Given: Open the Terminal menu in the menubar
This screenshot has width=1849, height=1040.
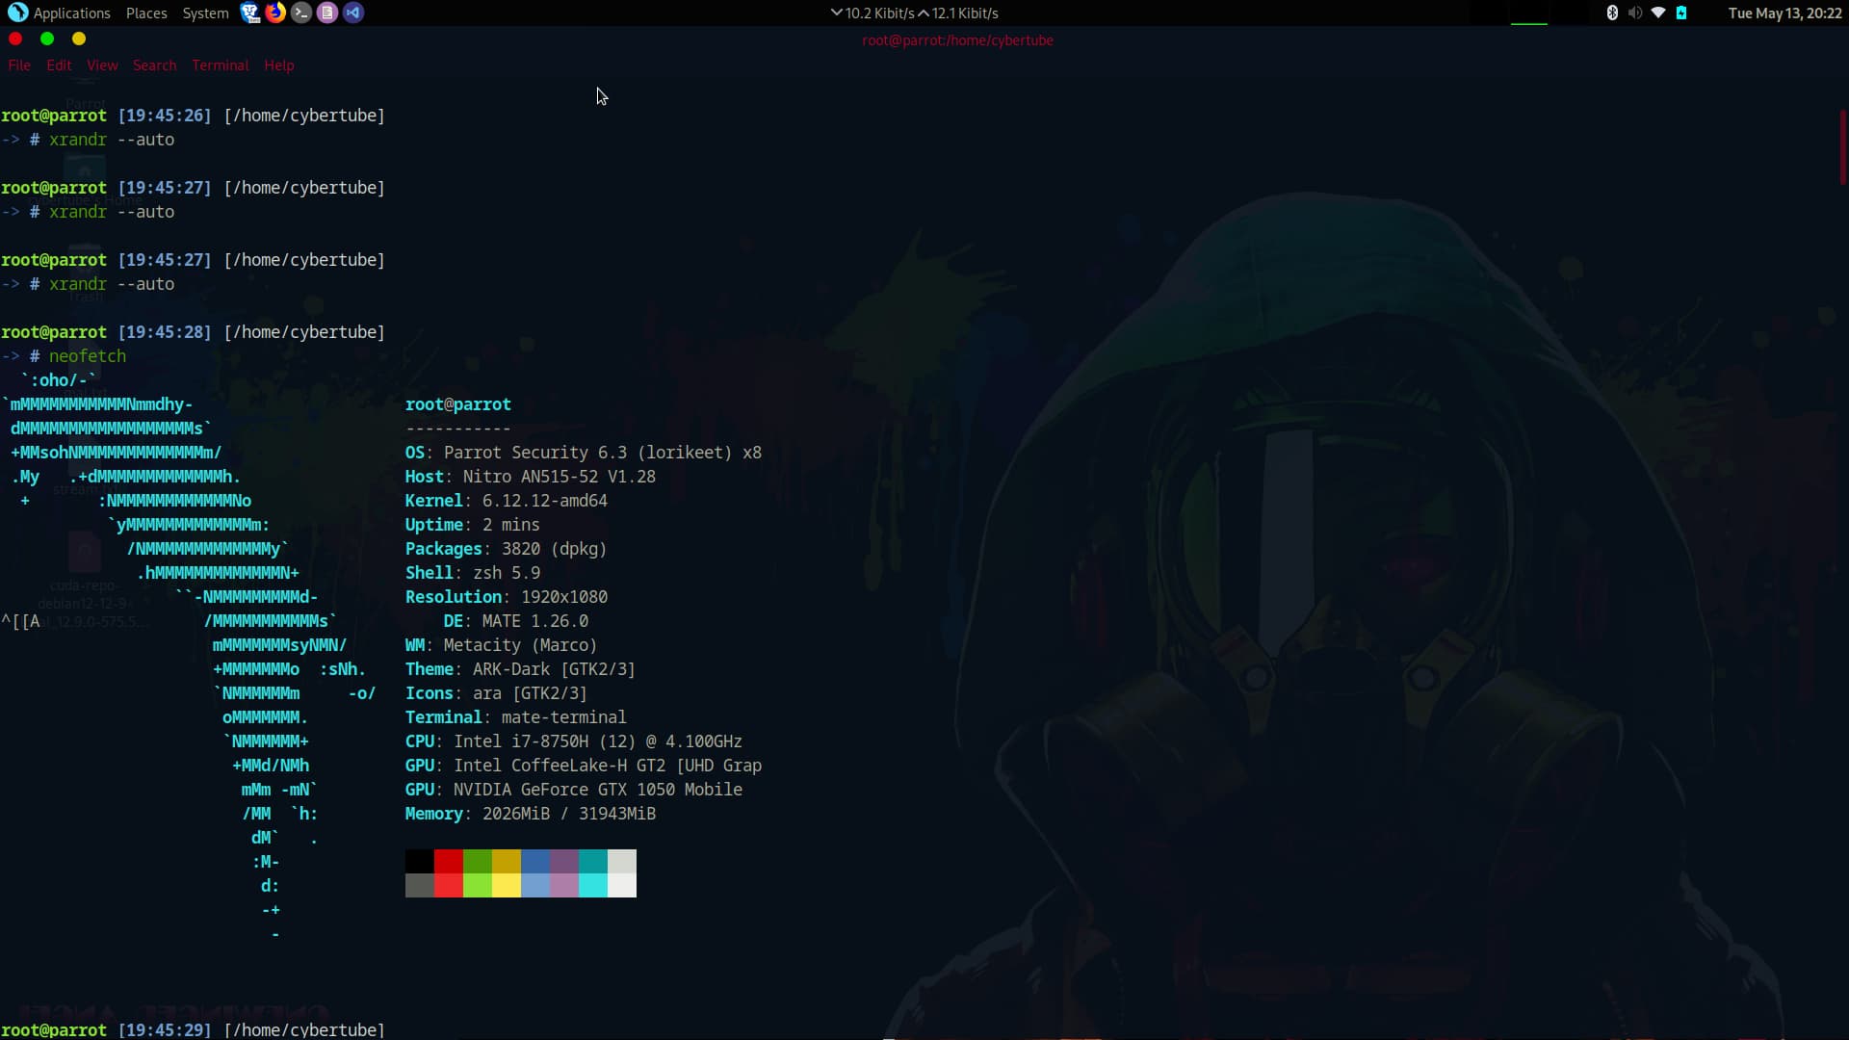Looking at the screenshot, I should click(220, 65).
